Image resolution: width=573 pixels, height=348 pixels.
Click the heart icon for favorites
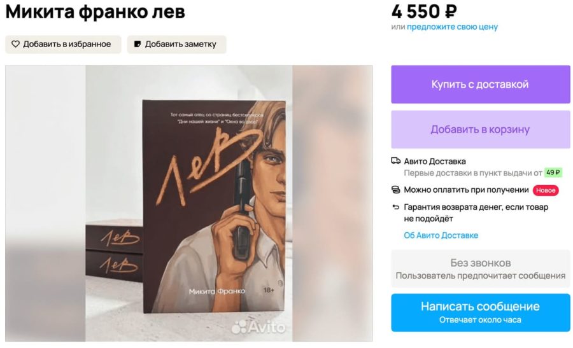pyautogui.click(x=16, y=45)
